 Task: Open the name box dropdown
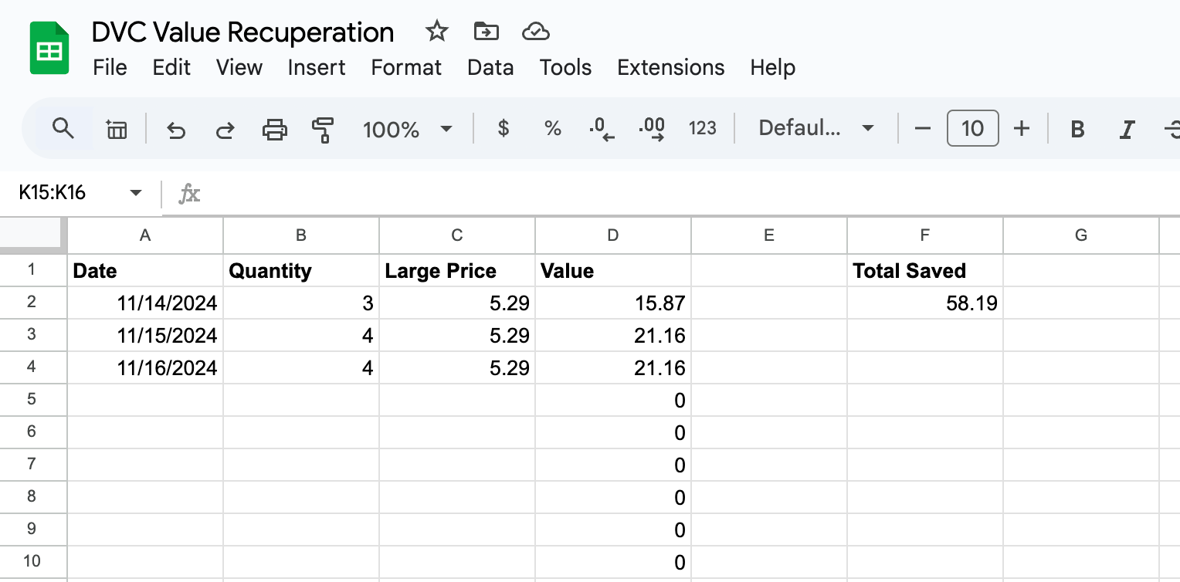pos(135,192)
